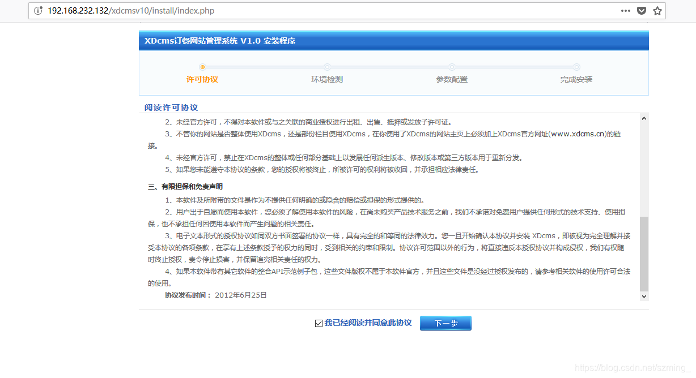Click the www.xdcms.cn text in the agreement
Viewport: 696px width, 378px height.
pos(577,134)
